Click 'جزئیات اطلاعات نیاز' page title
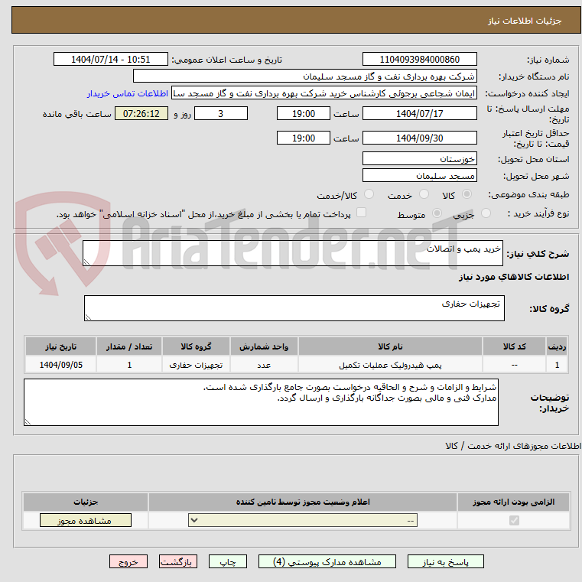582x582 pixels. (525, 21)
